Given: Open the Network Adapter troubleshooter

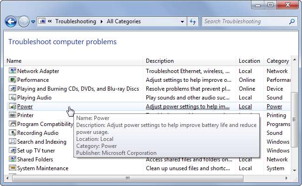Looking at the screenshot, I should click(x=38, y=71).
